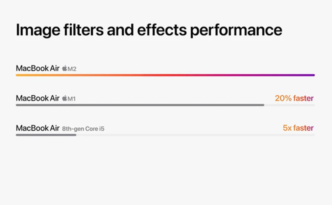Click the short Core i5 performance bar
This screenshot has height=205, width=332.
tap(46, 135)
